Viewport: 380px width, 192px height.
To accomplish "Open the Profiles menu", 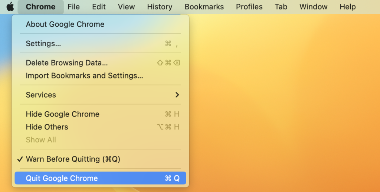I will tap(249, 7).
